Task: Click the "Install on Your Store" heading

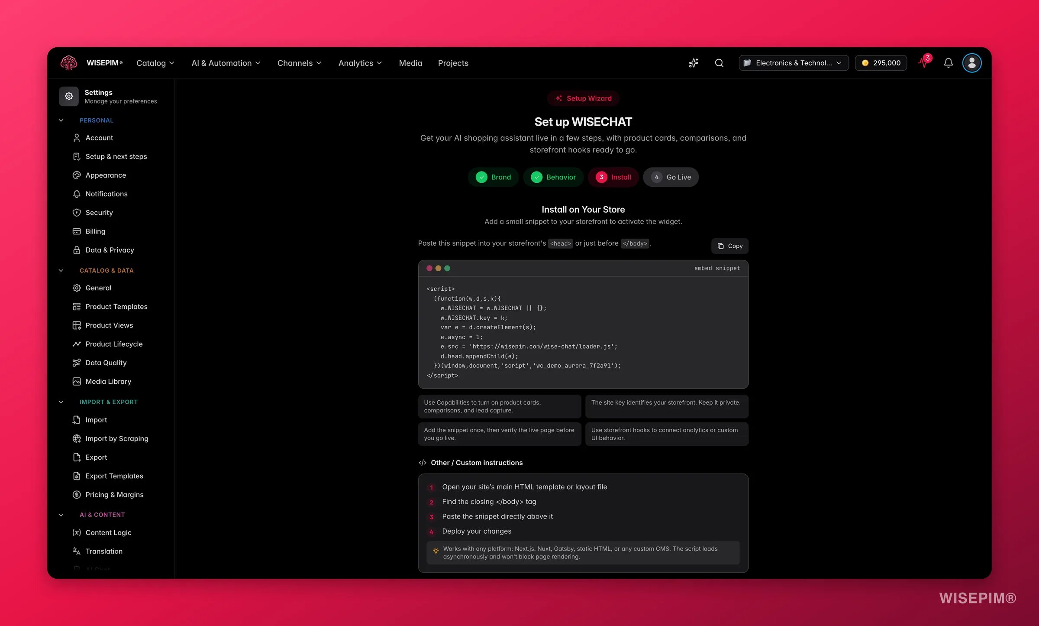Action: pos(583,210)
